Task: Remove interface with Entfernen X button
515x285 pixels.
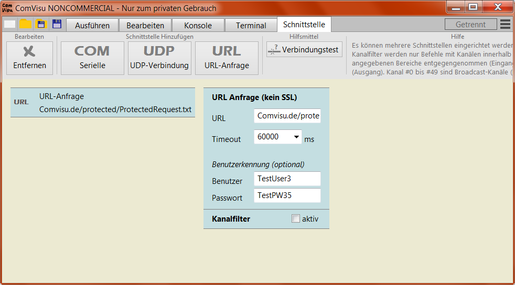Action: pos(29,58)
